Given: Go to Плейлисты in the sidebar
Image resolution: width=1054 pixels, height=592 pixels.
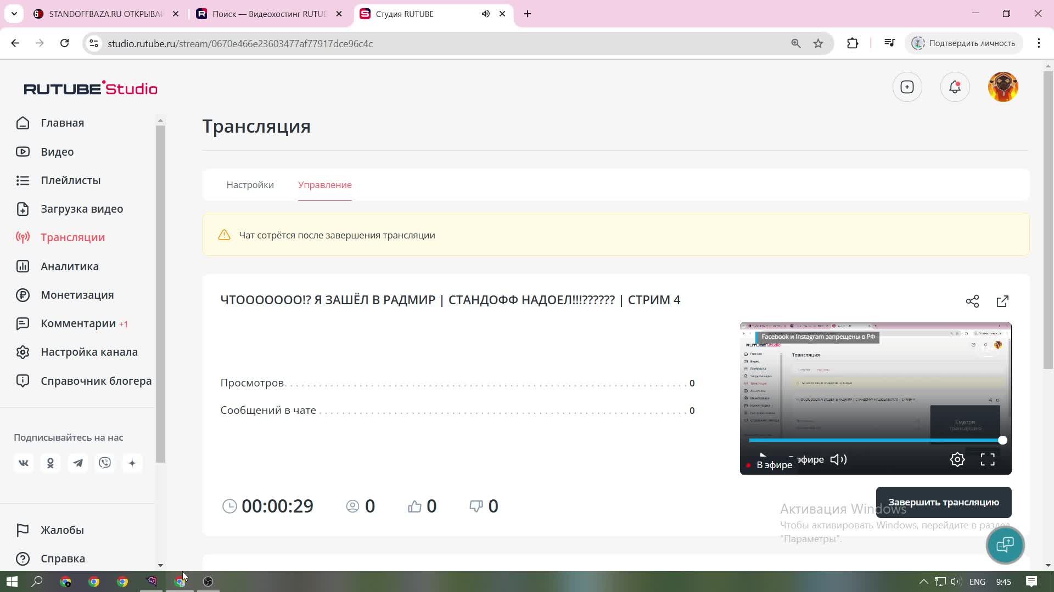Looking at the screenshot, I should tap(58, 180).
